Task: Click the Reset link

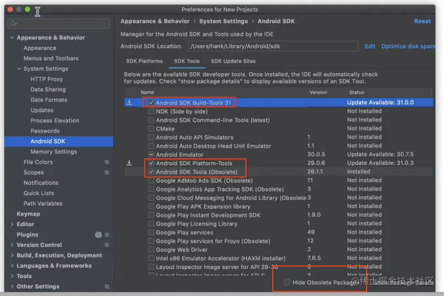Action: [x=422, y=21]
